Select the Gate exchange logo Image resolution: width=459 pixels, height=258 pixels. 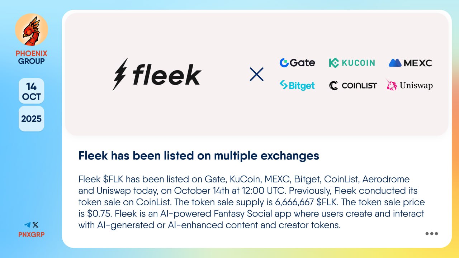[297, 63]
